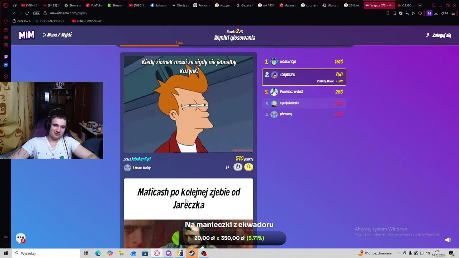Open the Windows notification center
The image size is (459, 258).
451,253
